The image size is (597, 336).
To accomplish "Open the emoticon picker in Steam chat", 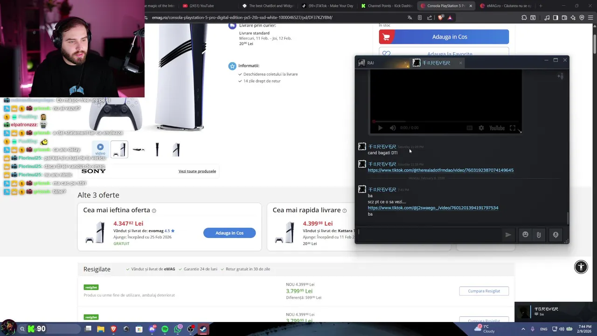I will click(x=525, y=235).
